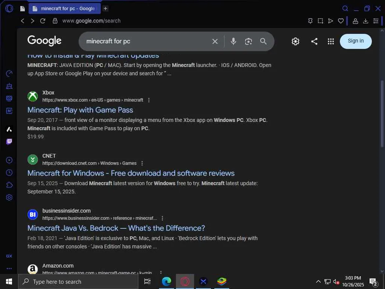Viewport: 385px width, 289px height.
Task: Clear the Google search box text
Action: point(215,41)
